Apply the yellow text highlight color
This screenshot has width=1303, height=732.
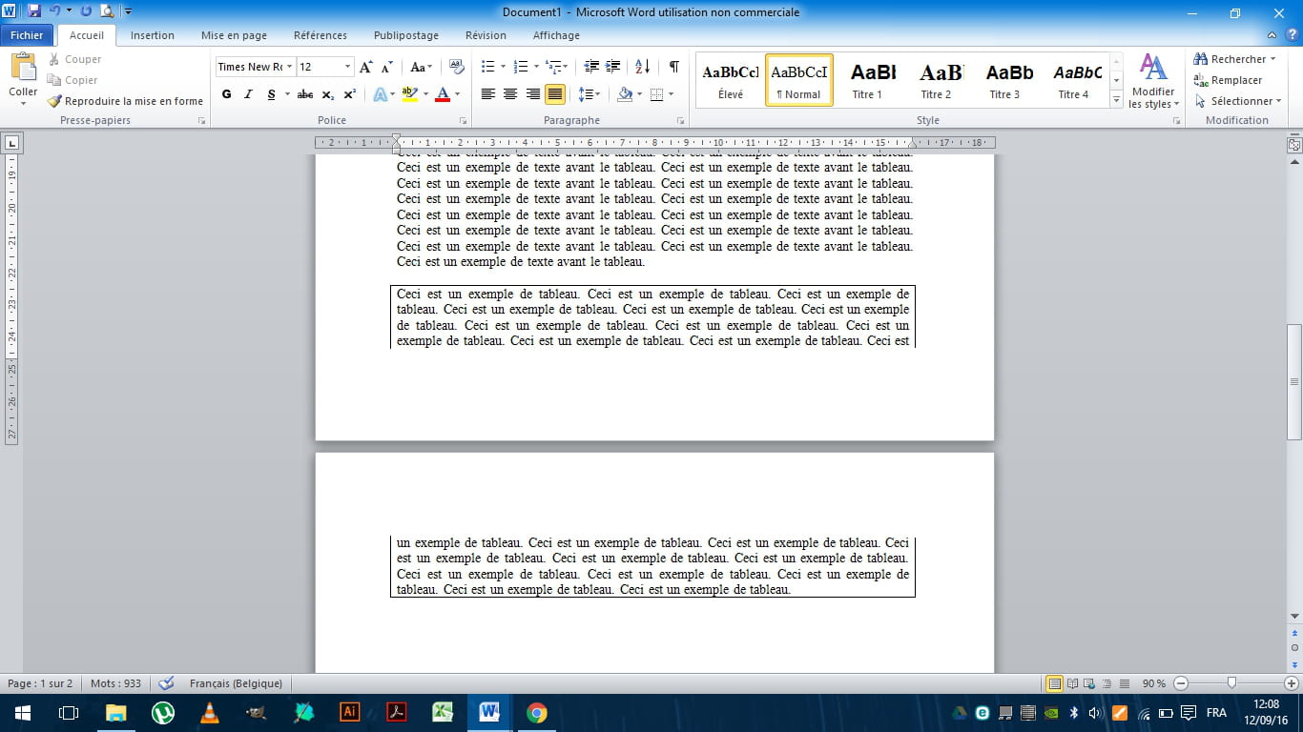410,94
